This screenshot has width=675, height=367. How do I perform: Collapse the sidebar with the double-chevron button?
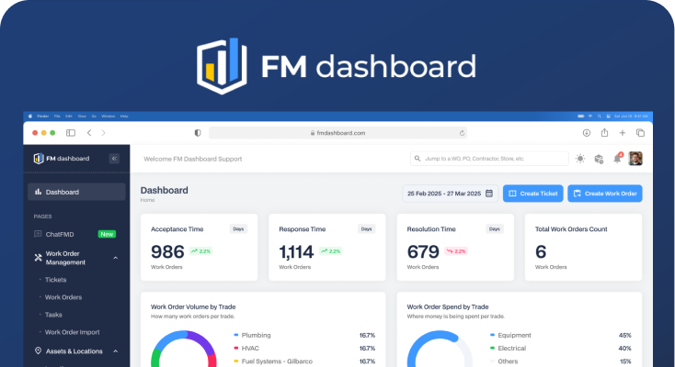pyautogui.click(x=114, y=159)
